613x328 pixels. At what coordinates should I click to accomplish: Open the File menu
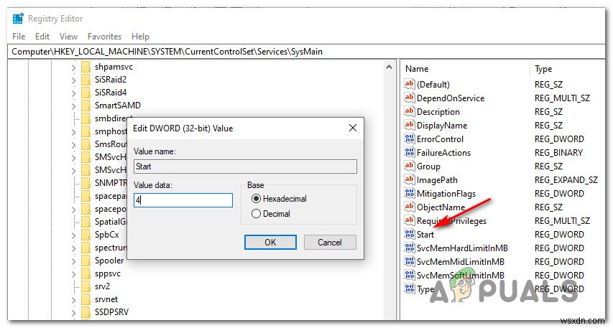tap(19, 37)
